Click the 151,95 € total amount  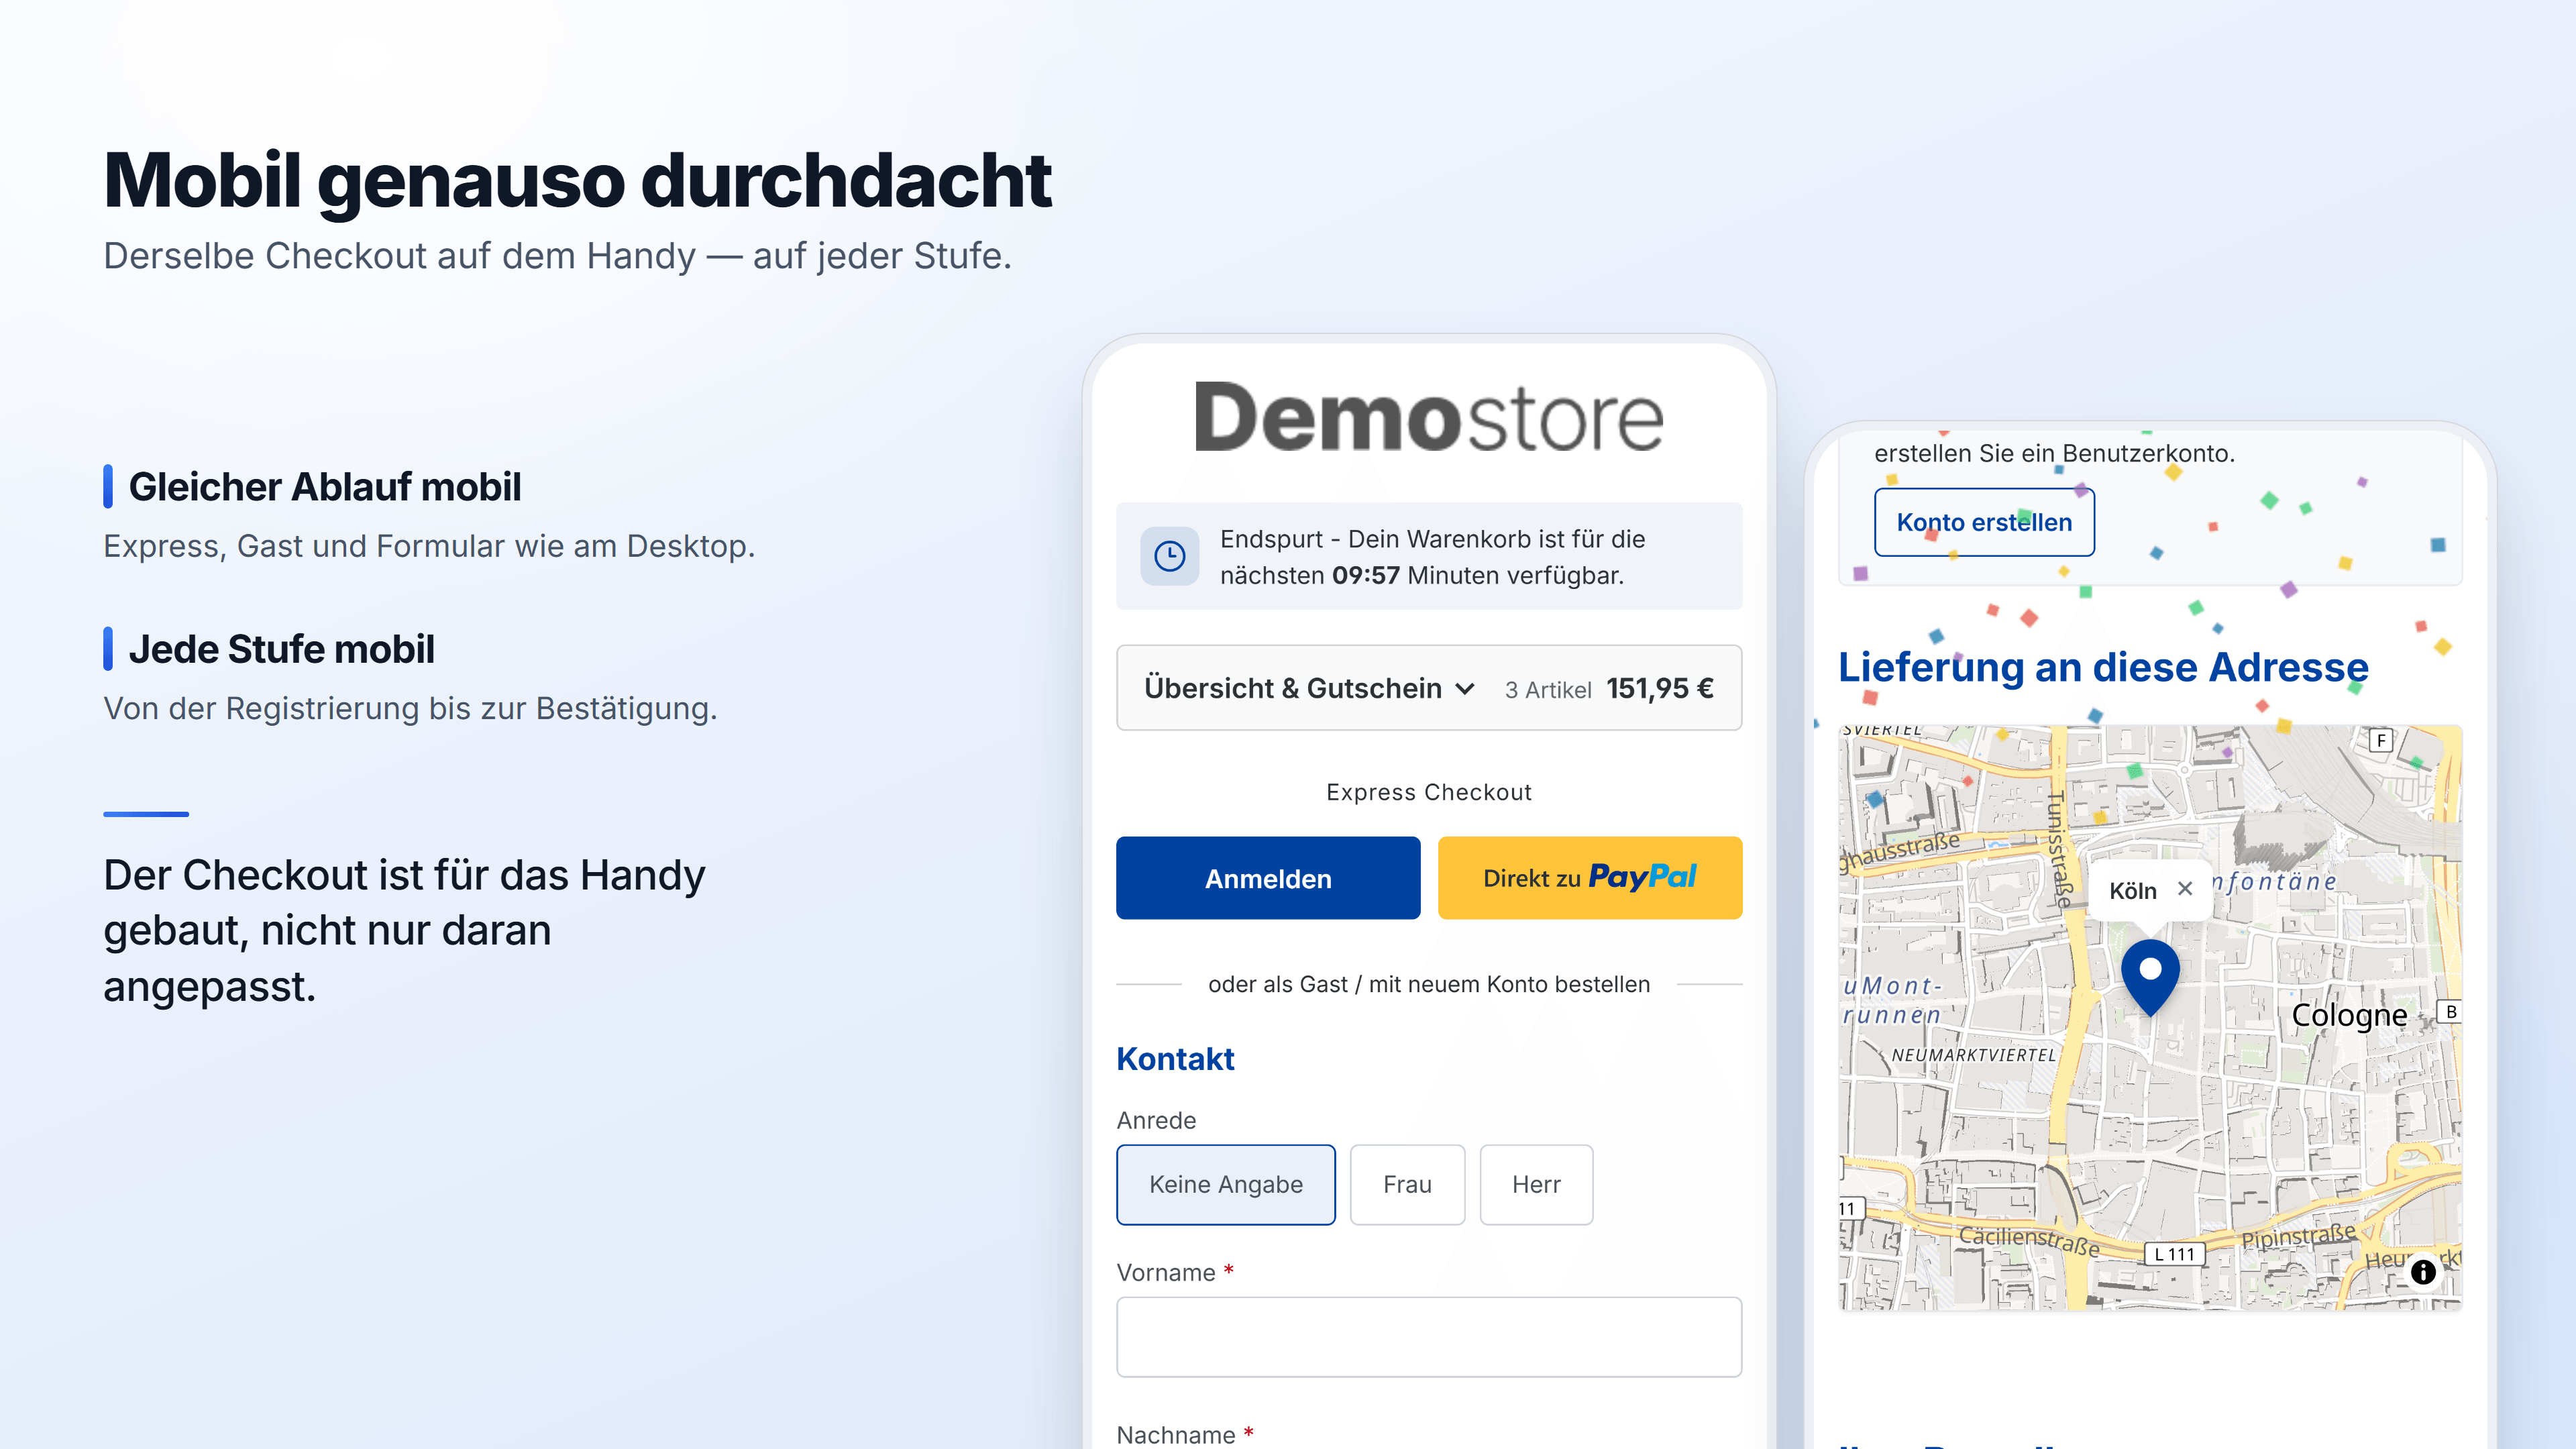point(1660,688)
